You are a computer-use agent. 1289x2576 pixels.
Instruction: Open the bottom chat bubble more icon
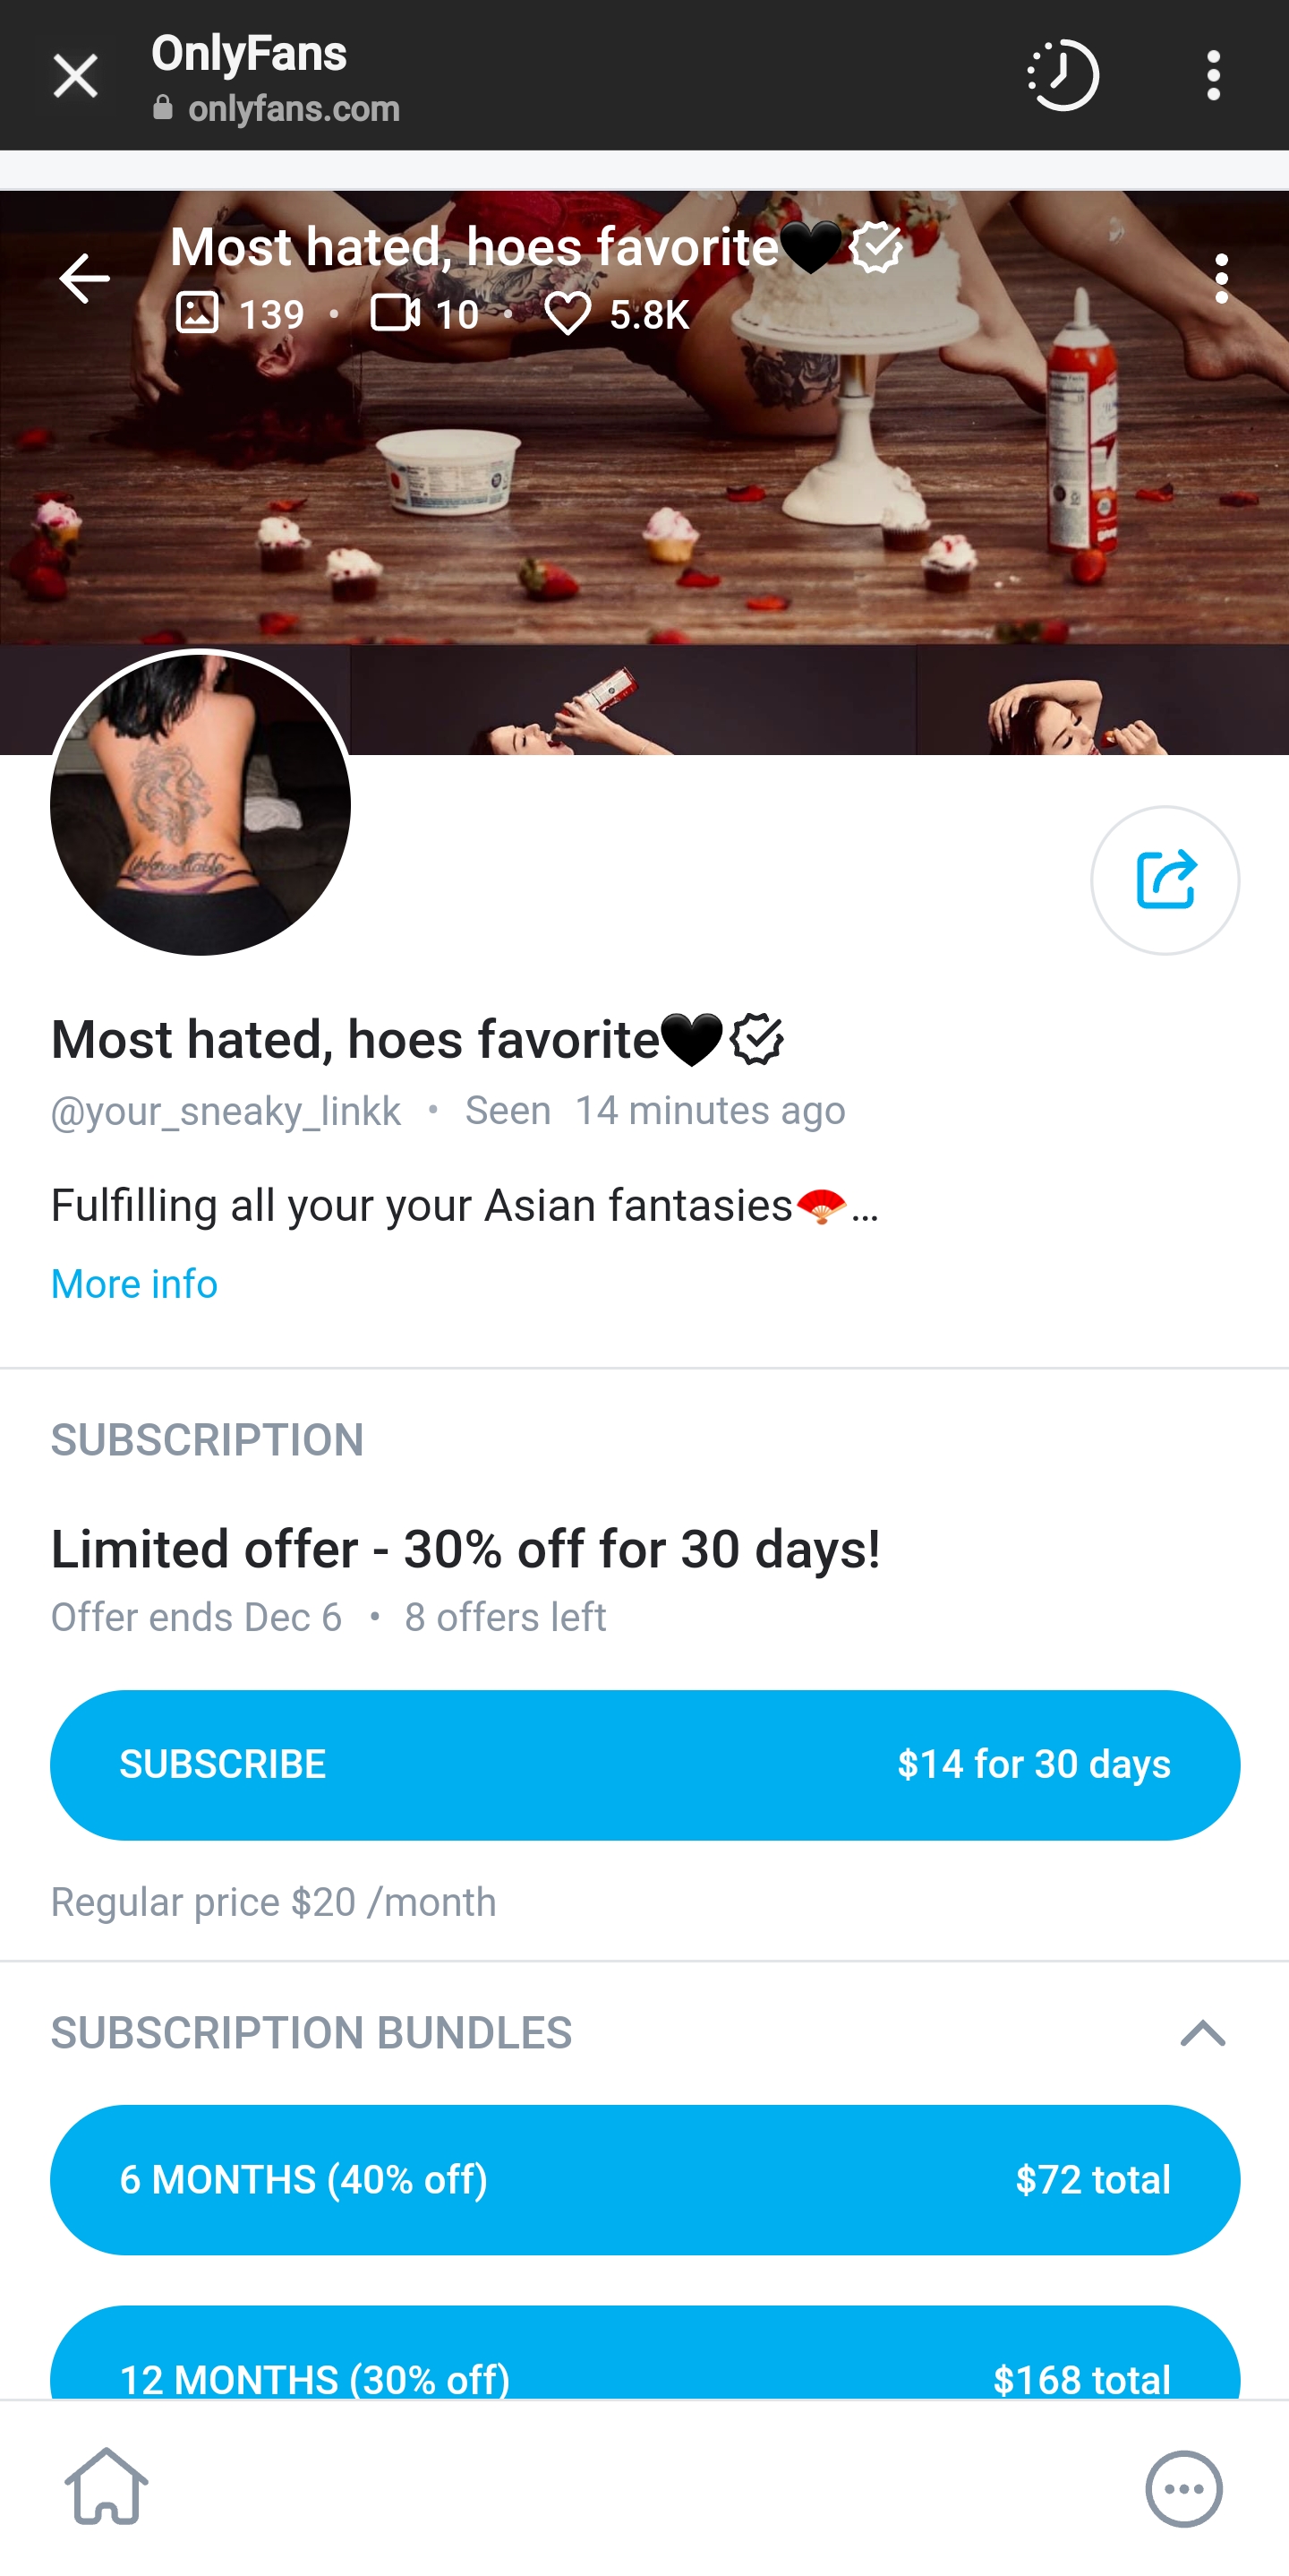1183,2488
